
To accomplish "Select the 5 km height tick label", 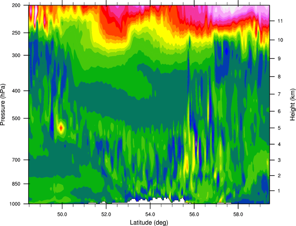I will [279, 128].
